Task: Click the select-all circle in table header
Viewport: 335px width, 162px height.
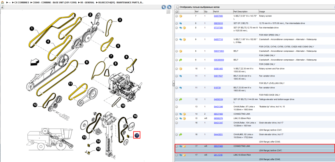Action: (177, 11)
